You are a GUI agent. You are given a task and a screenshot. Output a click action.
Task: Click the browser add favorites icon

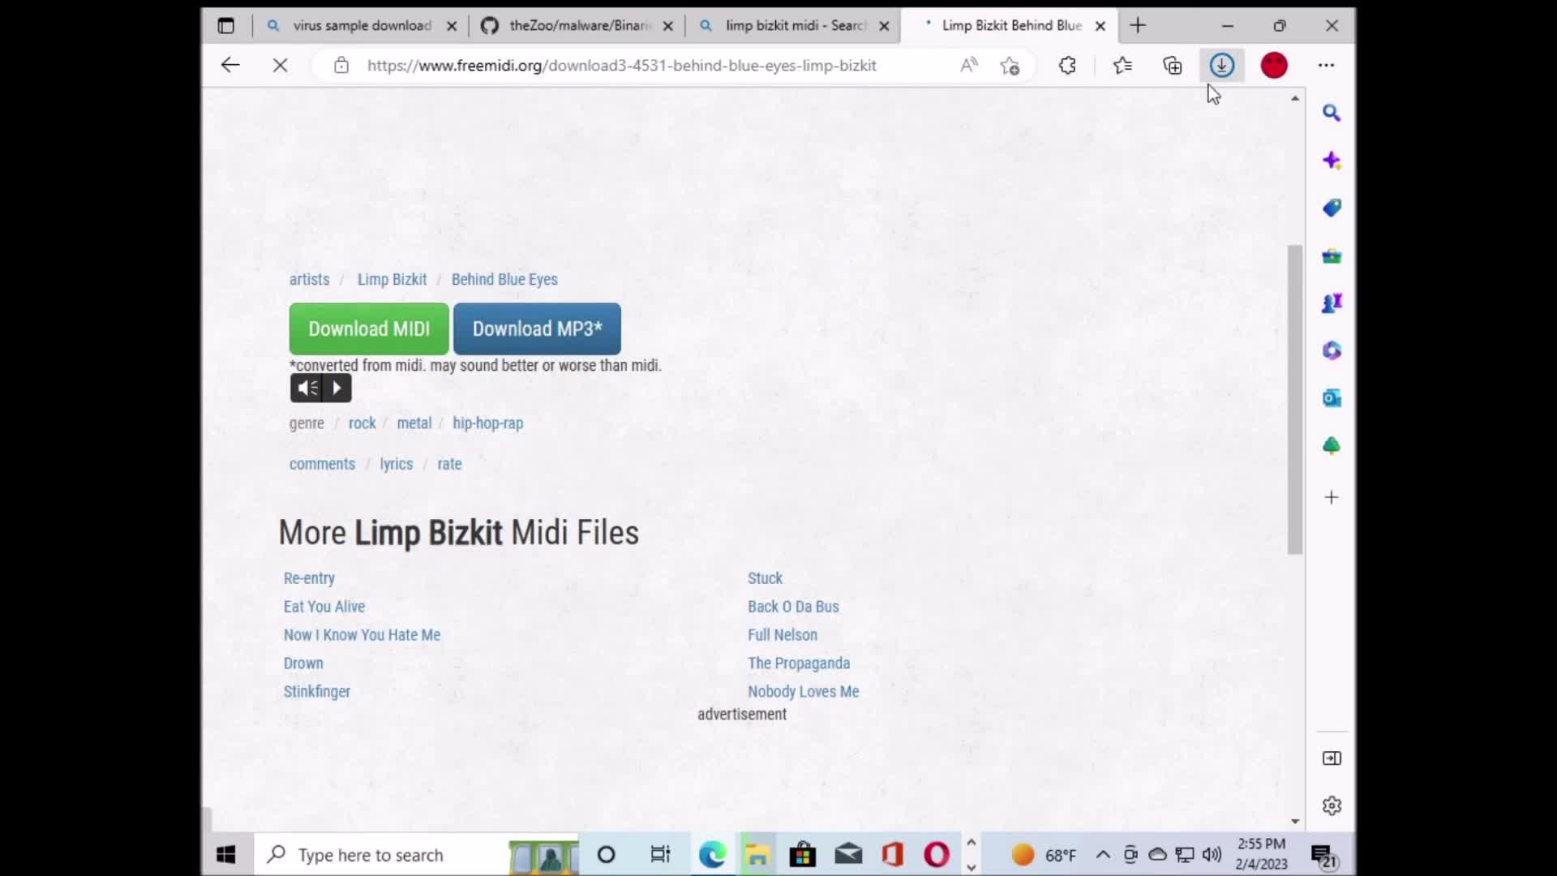click(x=1010, y=65)
